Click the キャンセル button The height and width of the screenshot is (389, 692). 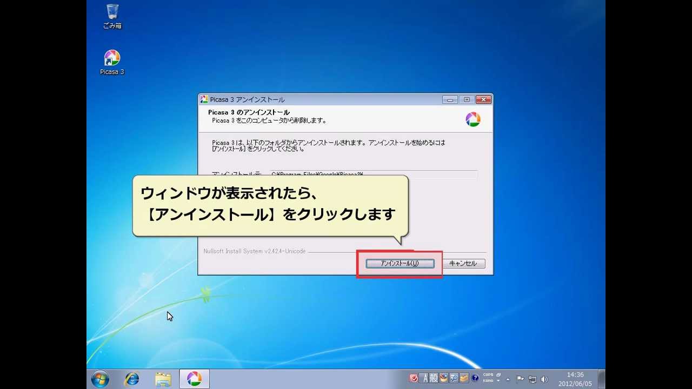(463, 264)
